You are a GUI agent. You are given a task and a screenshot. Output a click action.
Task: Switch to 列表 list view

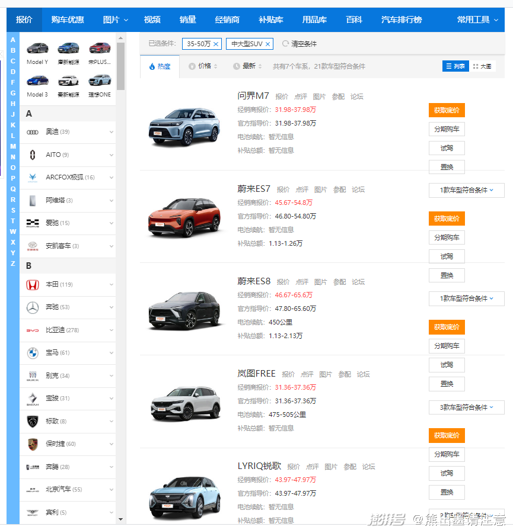(455, 66)
